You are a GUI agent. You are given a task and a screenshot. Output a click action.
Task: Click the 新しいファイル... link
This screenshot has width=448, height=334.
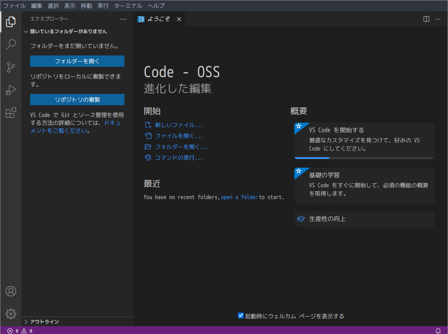point(179,125)
